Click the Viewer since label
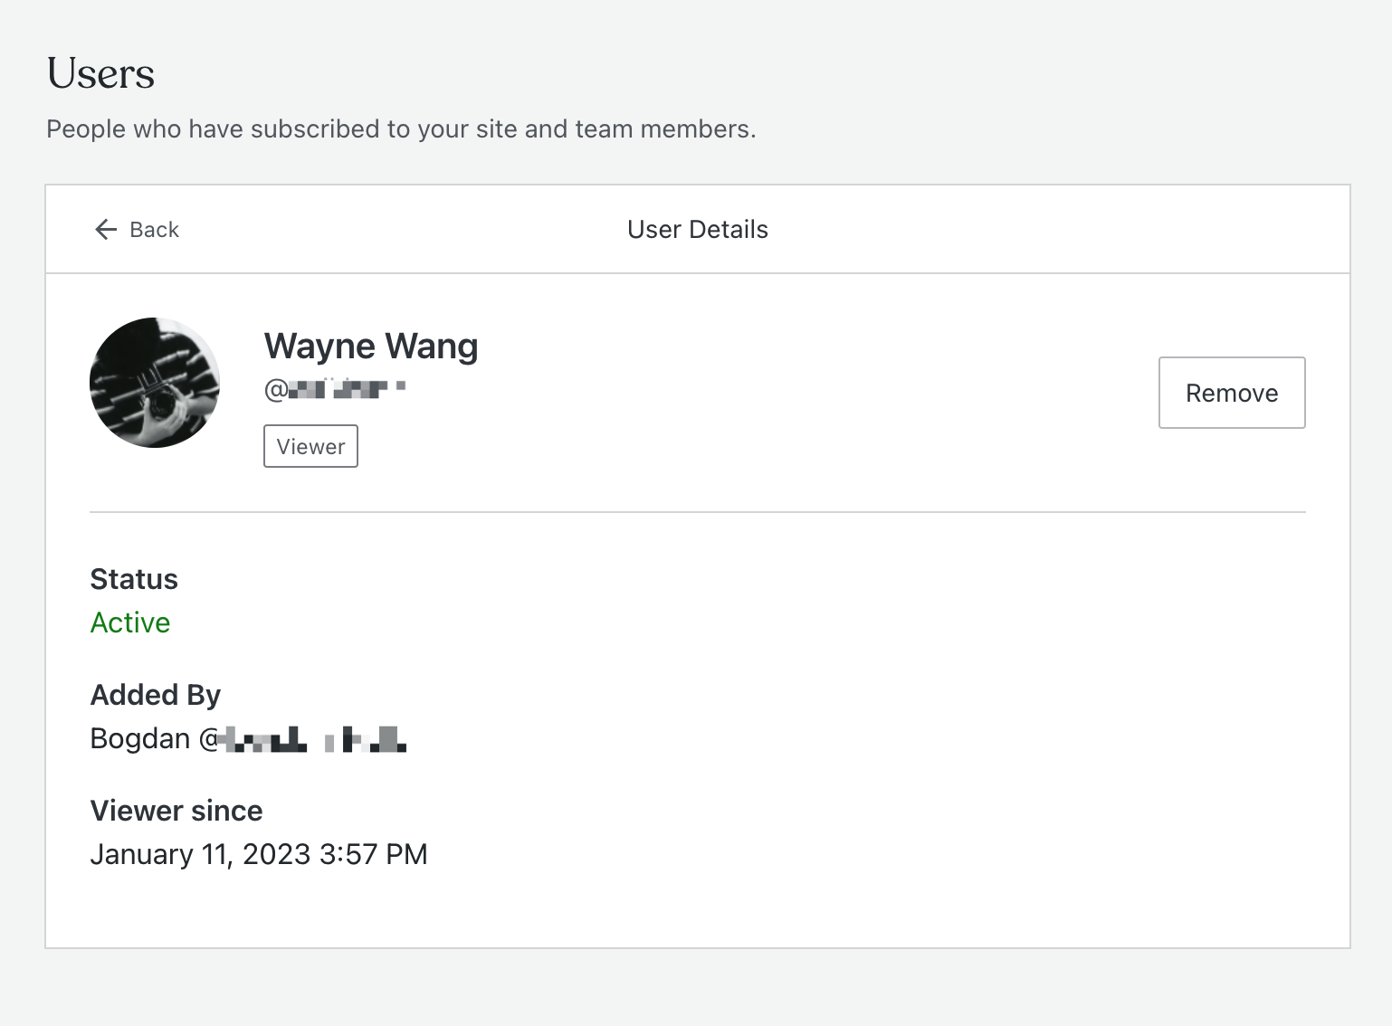1392x1026 pixels. click(176, 811)
